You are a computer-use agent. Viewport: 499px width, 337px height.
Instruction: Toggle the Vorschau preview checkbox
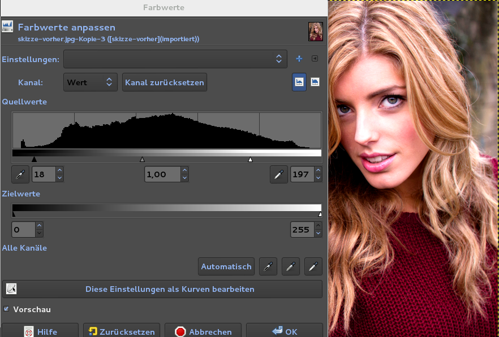pos(7,309)
